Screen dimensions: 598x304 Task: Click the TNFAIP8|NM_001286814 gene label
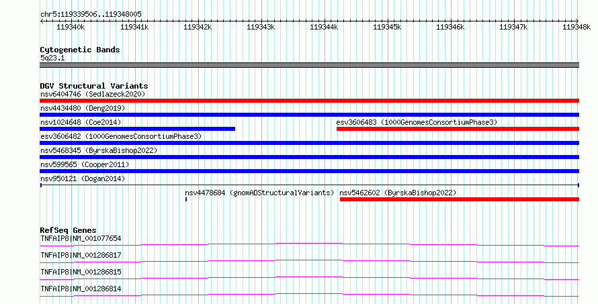[81, 289]
